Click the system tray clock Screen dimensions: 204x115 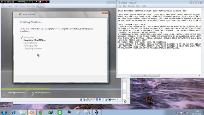[x=196, y=112]
